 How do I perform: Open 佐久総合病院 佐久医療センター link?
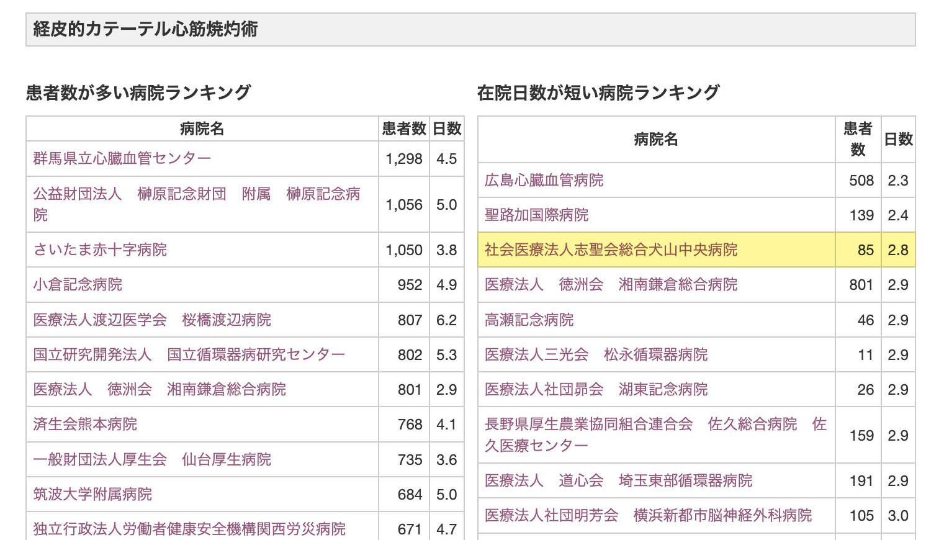[655, 434]
